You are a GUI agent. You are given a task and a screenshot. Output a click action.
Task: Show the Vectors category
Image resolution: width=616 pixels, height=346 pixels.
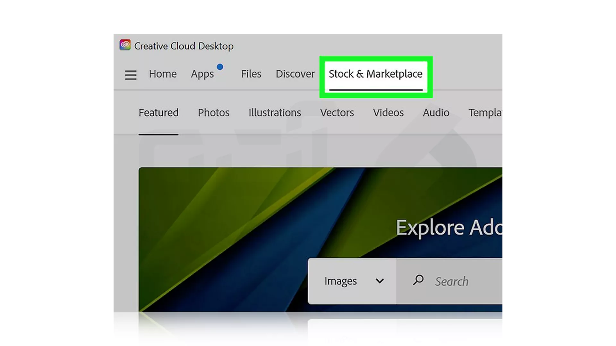337,113
